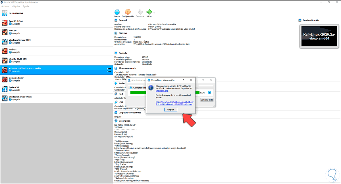
Task: Click the dialog help question mark
Action: [x=183, y=80]
